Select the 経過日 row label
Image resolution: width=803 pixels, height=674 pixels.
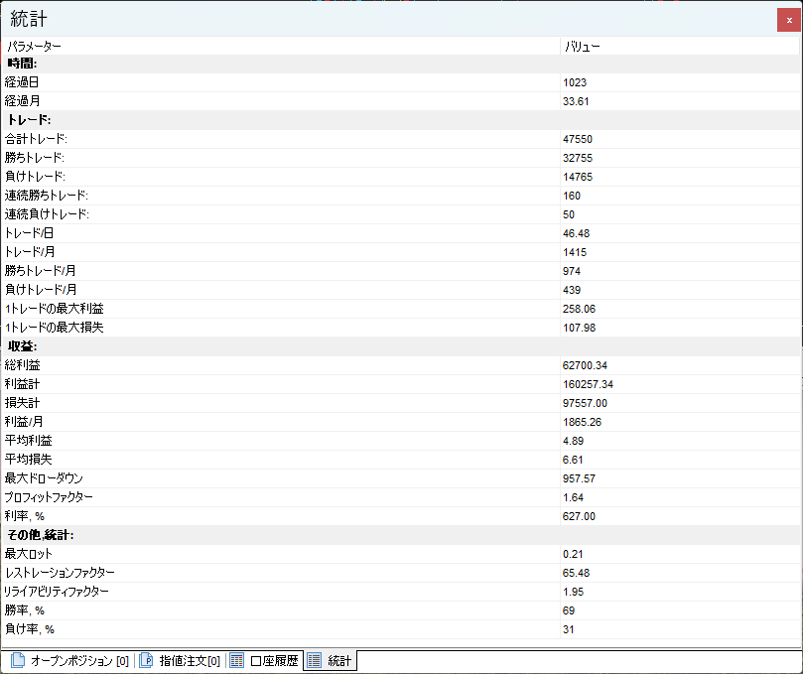coord(22,82)
